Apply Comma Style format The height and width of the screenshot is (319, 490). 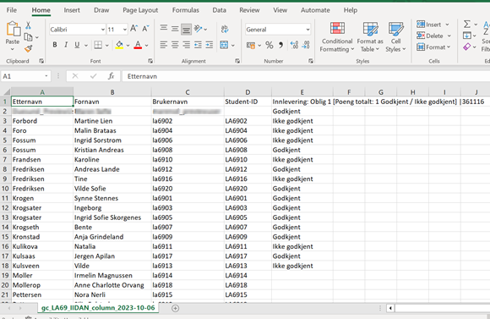[280, 46]
